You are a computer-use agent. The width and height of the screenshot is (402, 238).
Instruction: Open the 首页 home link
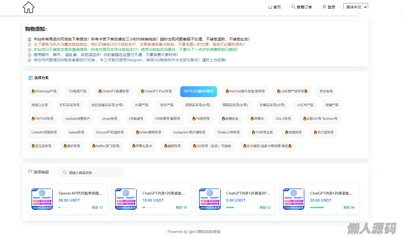(275, 7)
